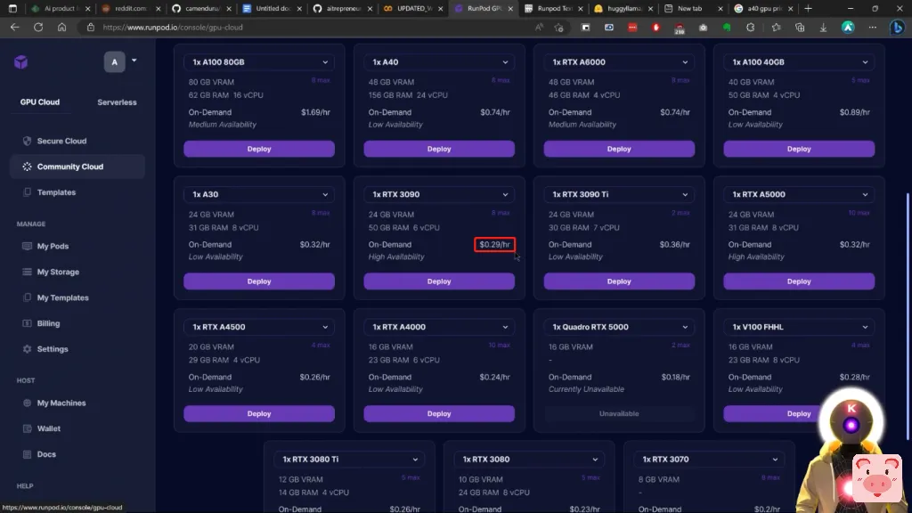Deploy the A100 80GB pod

tap(259, 149)
